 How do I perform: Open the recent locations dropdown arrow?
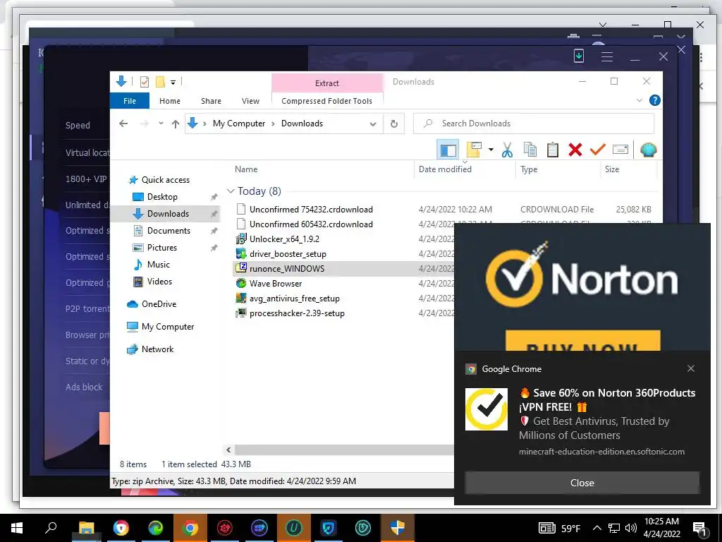point(161,124)
